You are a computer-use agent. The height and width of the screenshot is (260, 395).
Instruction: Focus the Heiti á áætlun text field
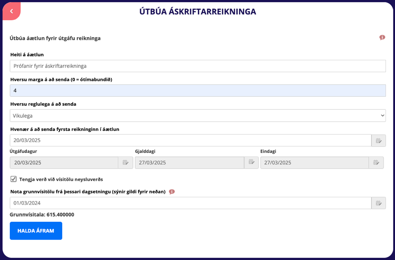(x=198, y=66)
